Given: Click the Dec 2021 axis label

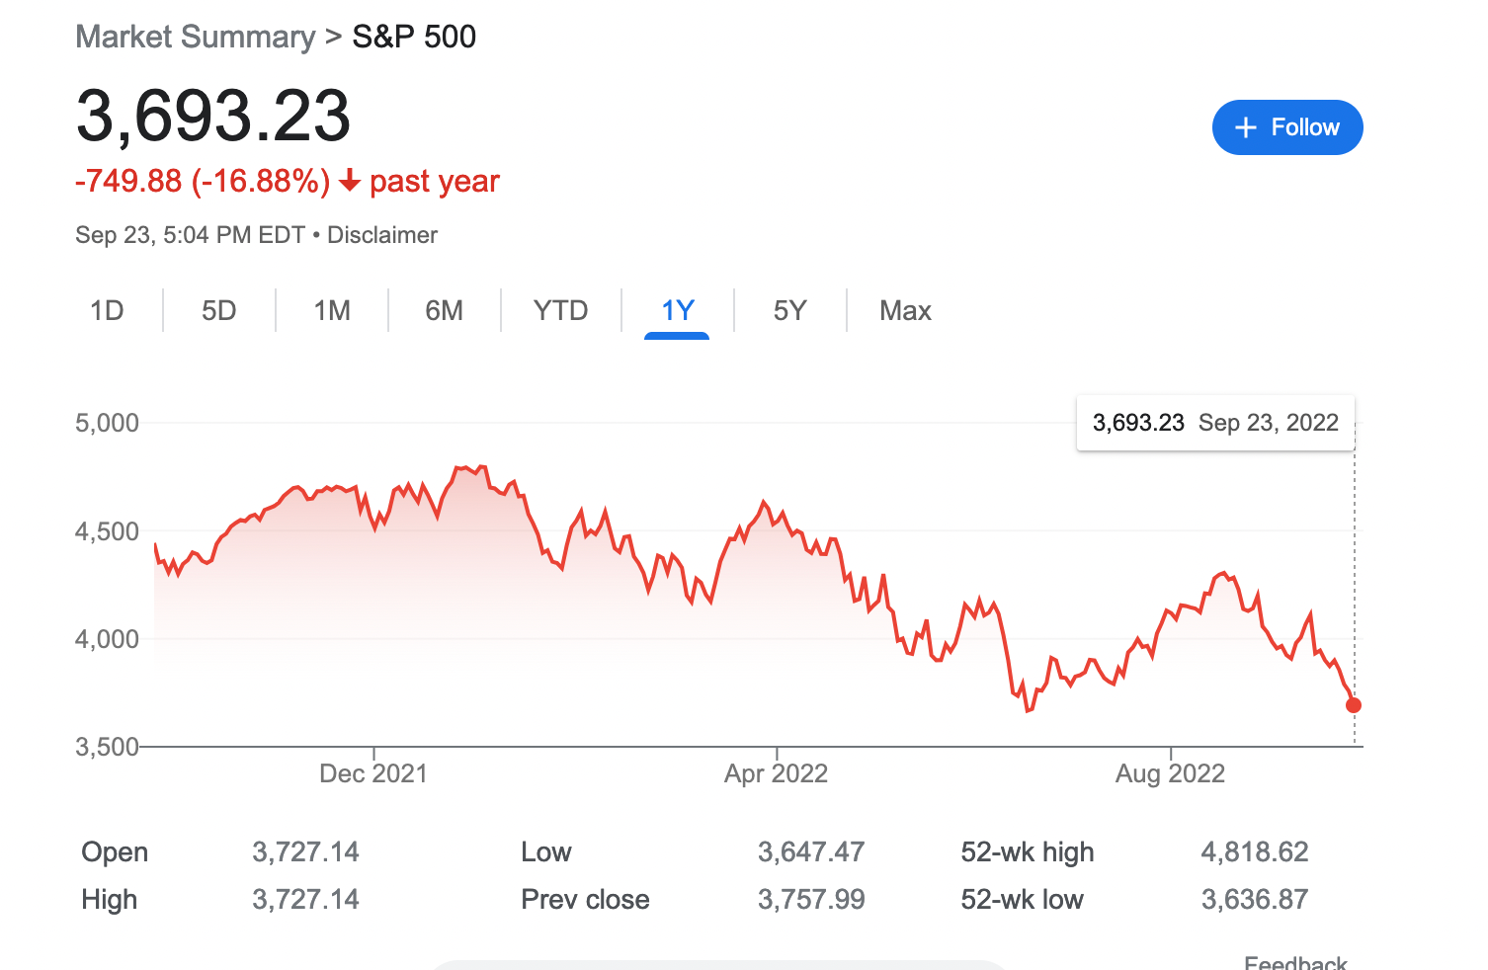Looking at the screenshot, I should [373, 773].
